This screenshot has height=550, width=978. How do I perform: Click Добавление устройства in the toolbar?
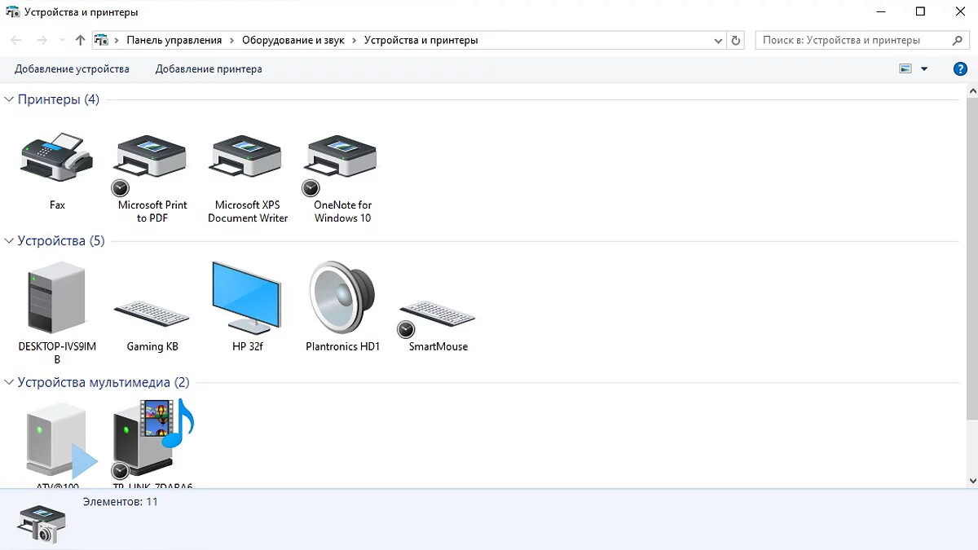coord(72,69)
